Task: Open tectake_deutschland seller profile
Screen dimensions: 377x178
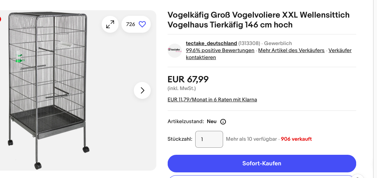Action: 211,43
